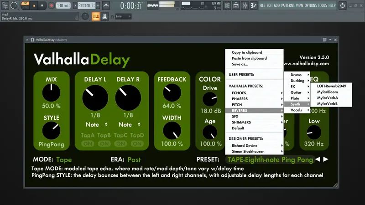Toggle TapA ON button

point(88,143)
